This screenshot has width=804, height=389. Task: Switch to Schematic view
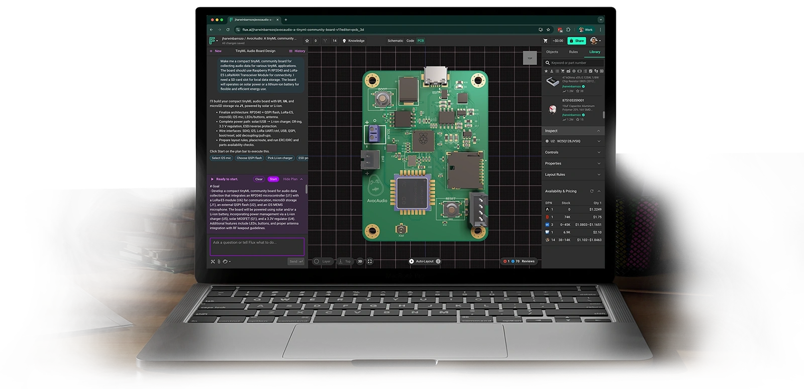pyautogui.click(x=395, y=41)
